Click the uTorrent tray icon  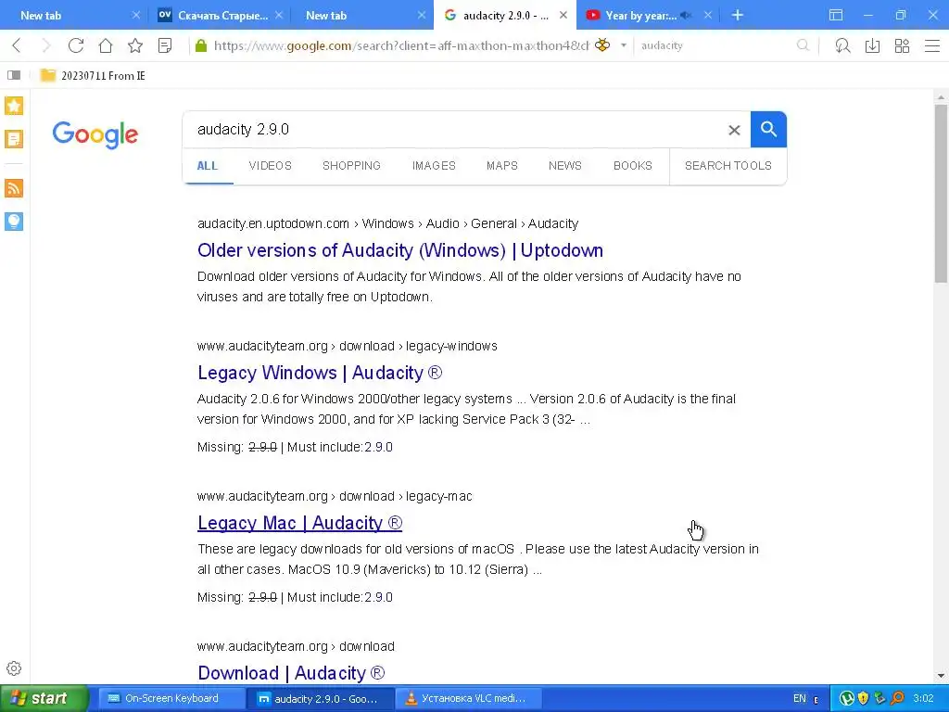847,699
